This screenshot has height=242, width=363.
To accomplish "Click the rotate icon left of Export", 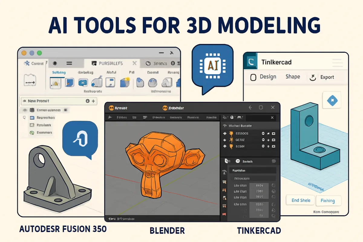I will coord(313,77).
